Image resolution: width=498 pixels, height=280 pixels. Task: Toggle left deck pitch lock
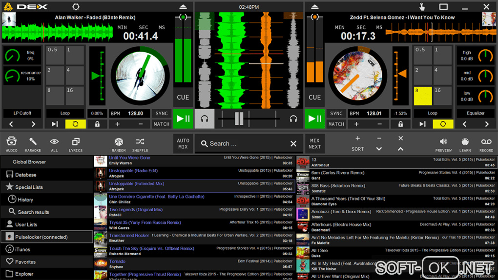[x=97, y=124]
